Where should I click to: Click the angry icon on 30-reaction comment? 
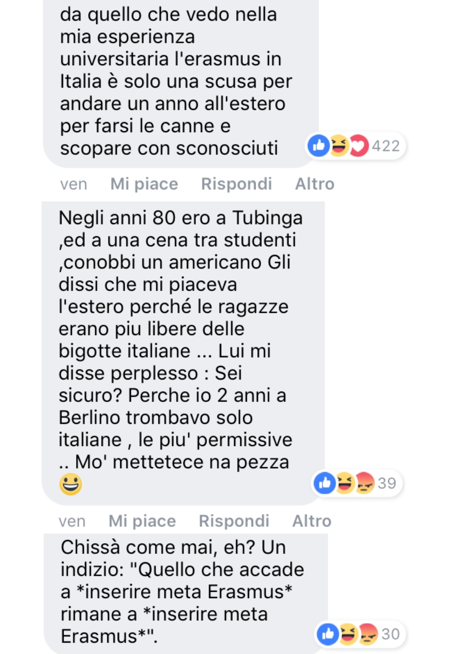point(368,634)
